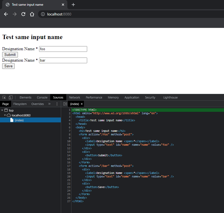Activate the inspect element picker icon
Viewport: 224px width, 213px height.
[x=4, y=97]
